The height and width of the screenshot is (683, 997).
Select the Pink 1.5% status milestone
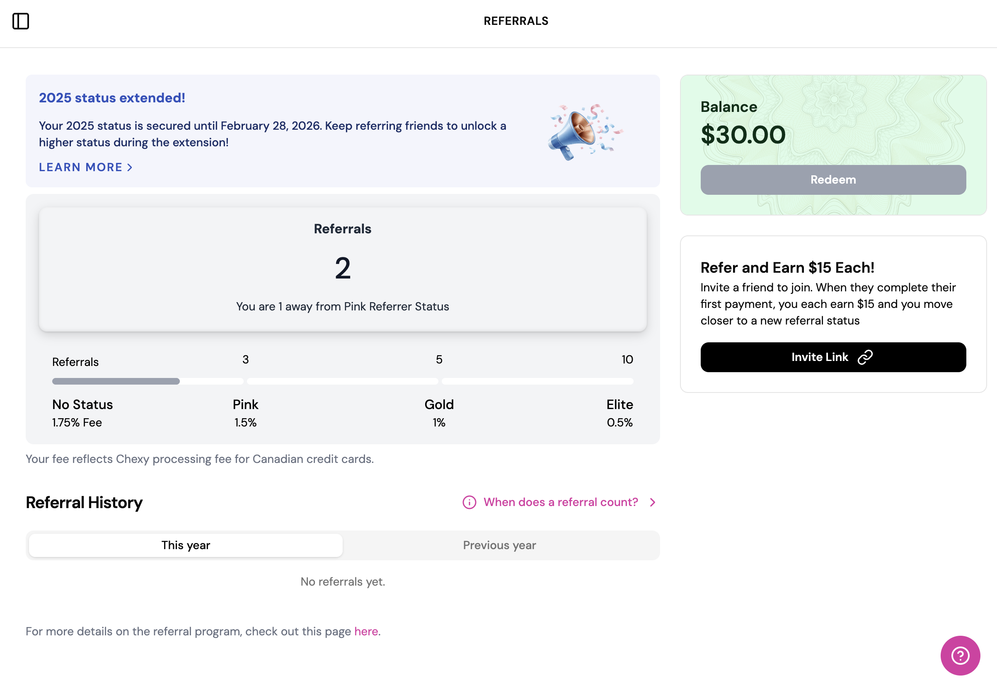click(245, 413)
